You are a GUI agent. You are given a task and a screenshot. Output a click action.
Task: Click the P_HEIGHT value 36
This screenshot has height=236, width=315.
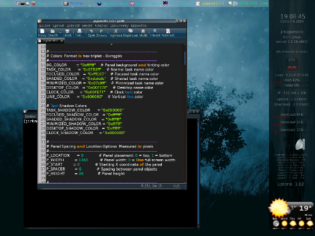click(81, 174)
